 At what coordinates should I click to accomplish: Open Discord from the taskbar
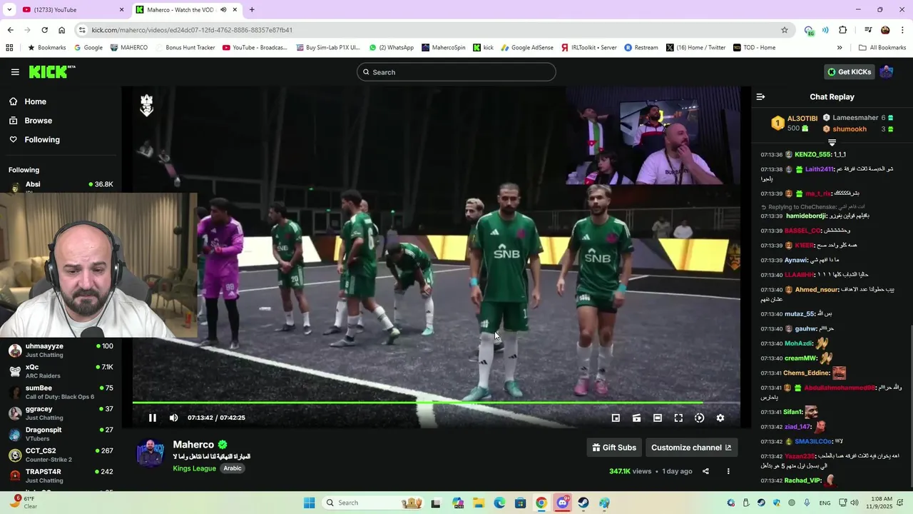pos(562,503)
